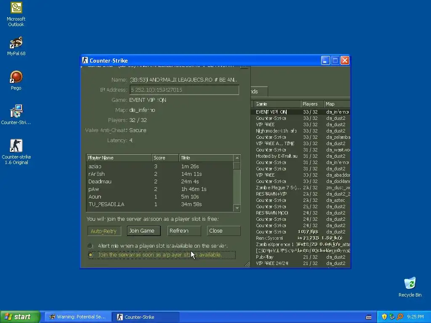Select player Aoun in the list
Screen dimensions: 431x323
click(x=160, y=197)
